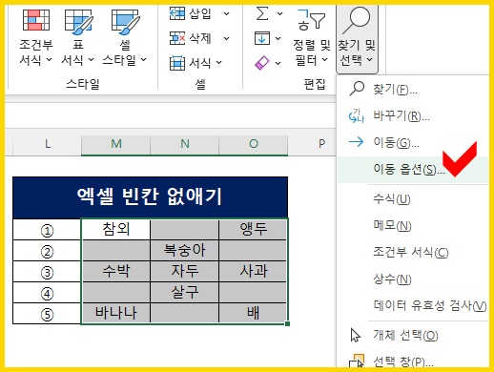
Task: Click the Find & Select magnifier icon
Action: [356, 20]
